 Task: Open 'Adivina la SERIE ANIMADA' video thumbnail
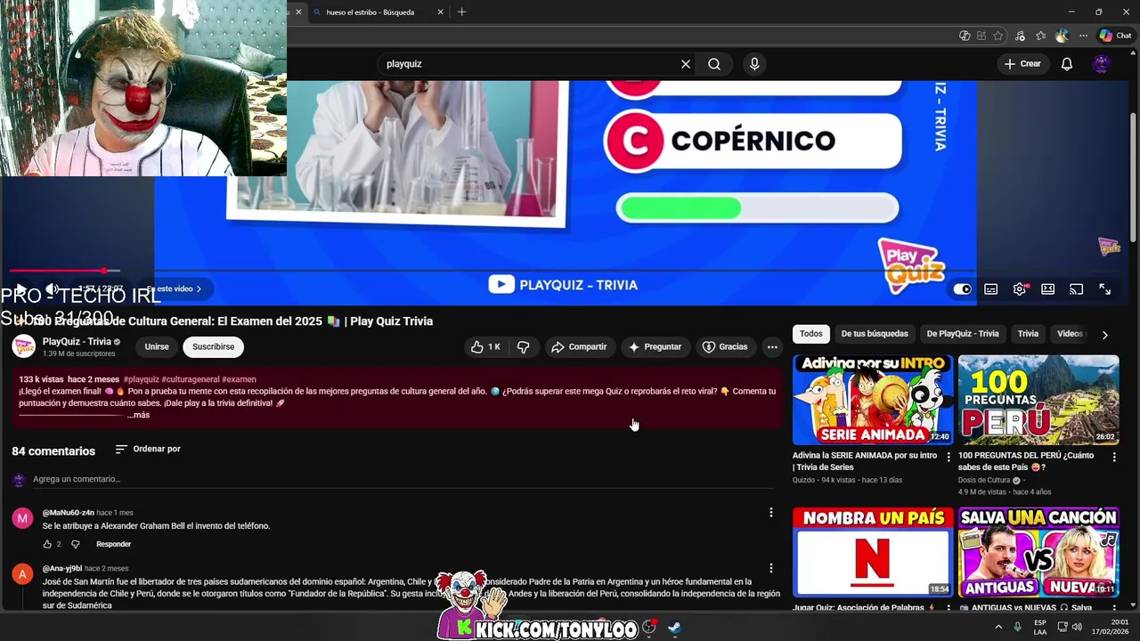[x=873, y=400]
